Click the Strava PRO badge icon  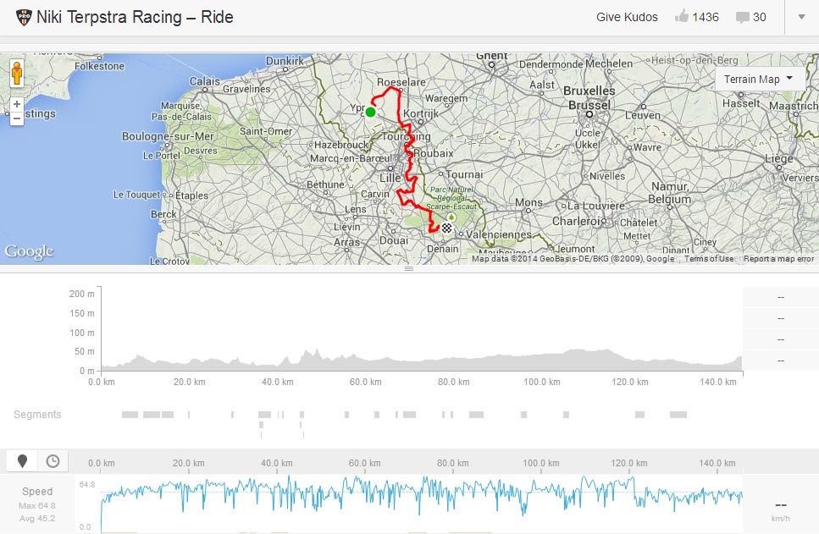pos(23,17)
